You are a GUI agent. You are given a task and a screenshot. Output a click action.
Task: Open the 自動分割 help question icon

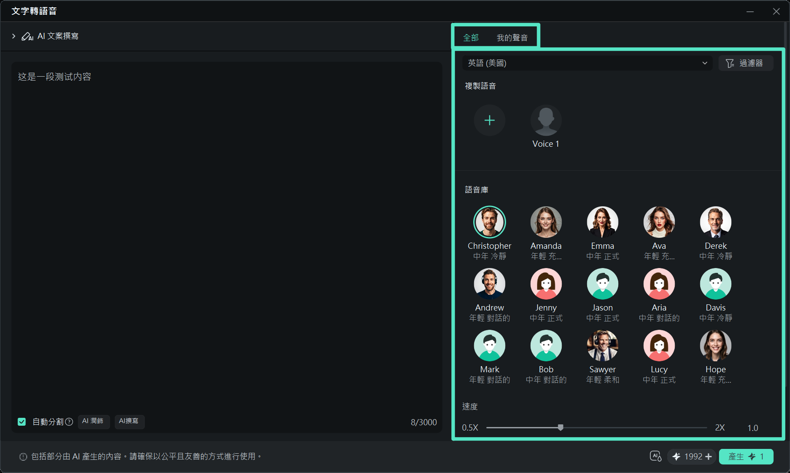click(x=69, y=422)
